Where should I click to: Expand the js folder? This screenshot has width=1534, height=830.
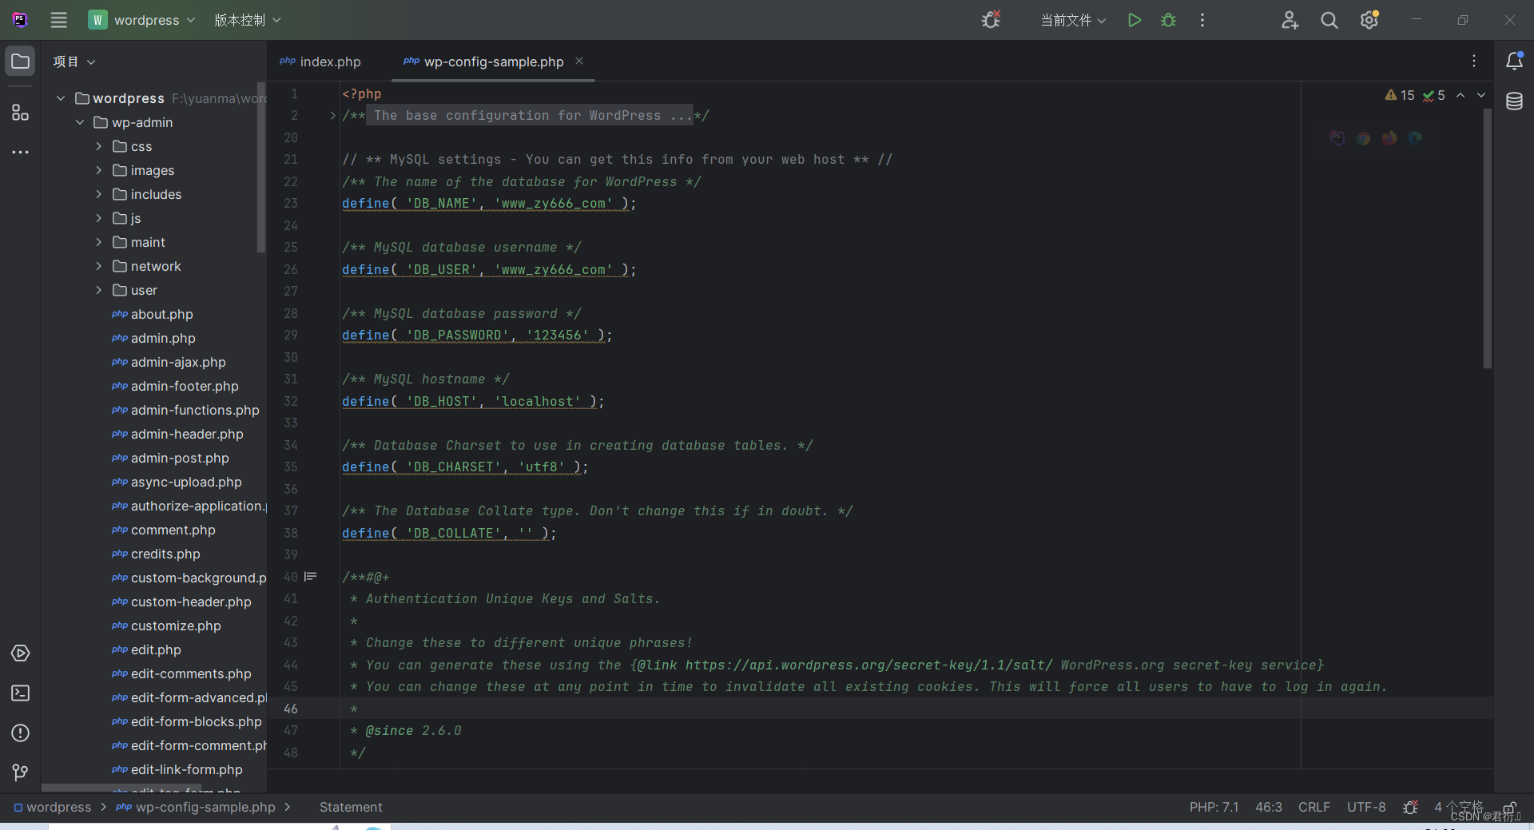click(x=98, y=218)
